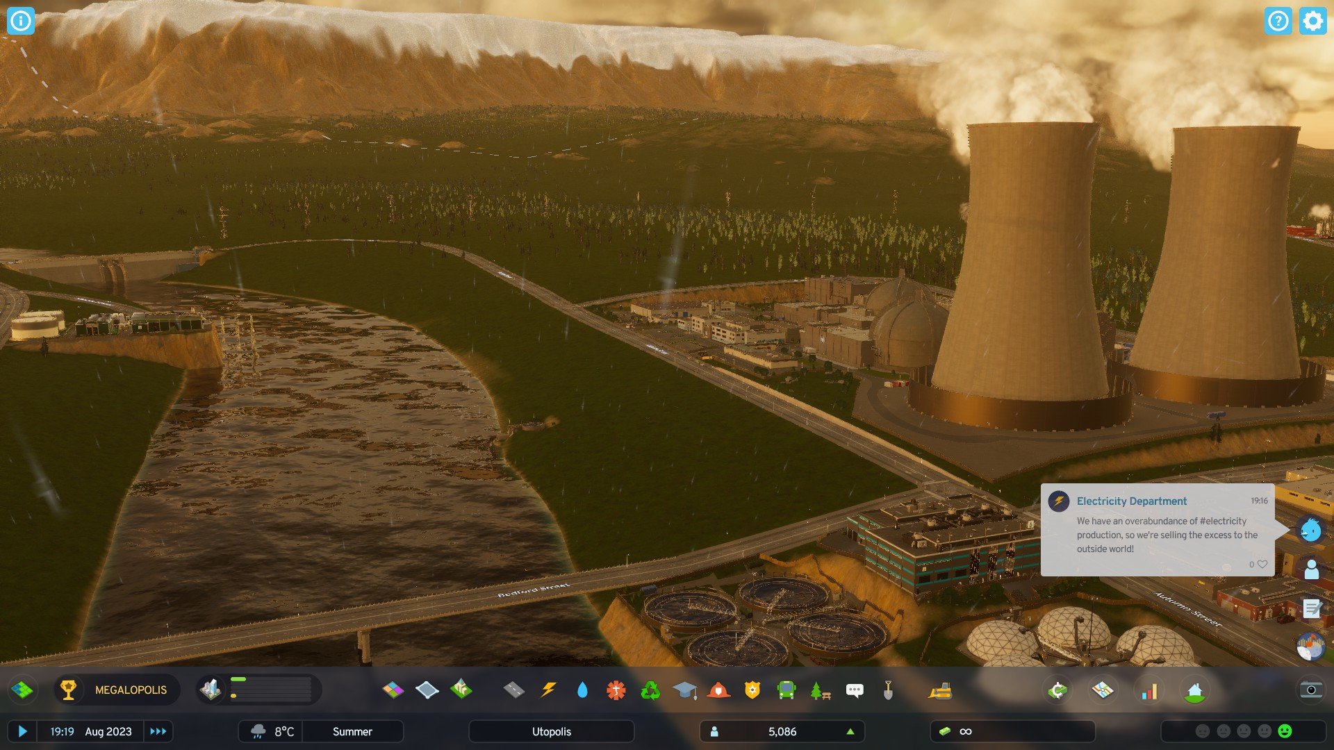Viewport: 1334px width, 750px height.
Task: Open the Garbage Management menu
Action: pos(650,690)
